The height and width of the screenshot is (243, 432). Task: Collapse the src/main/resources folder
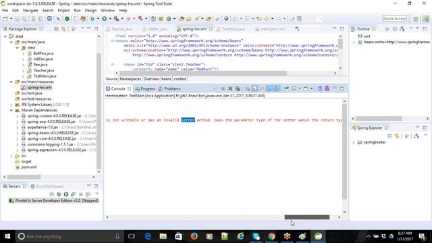(11, 82)
